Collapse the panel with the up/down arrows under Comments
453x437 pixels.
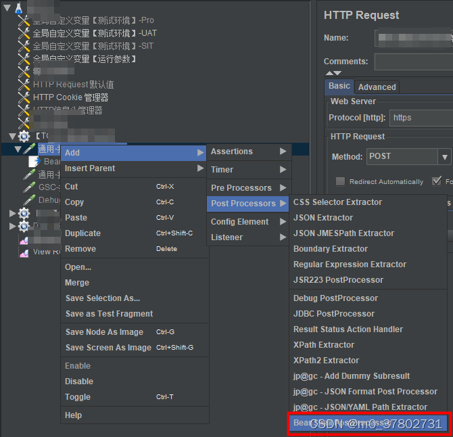click(x=333, y=73)
